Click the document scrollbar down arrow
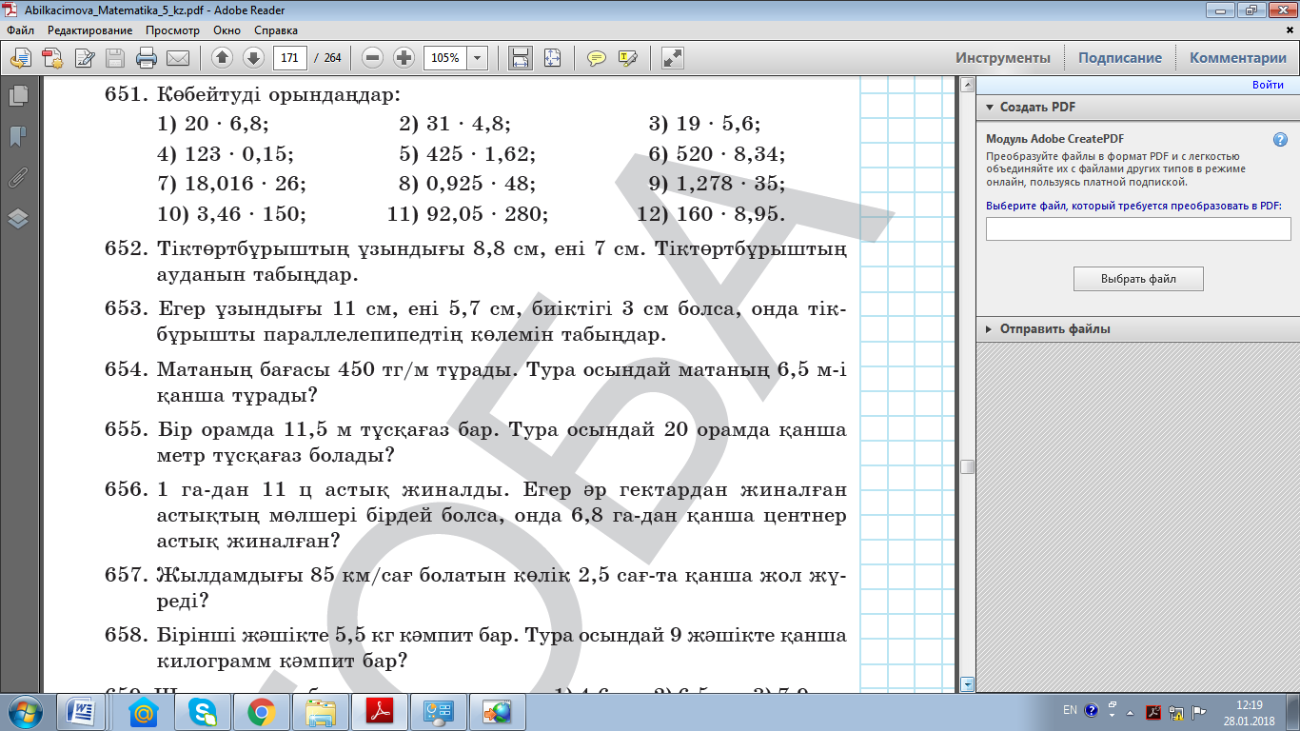Screen dimensions: 1300x731 [968, 684]
